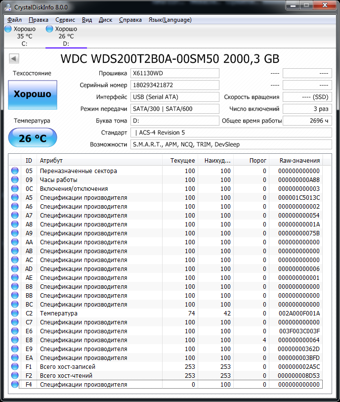The width and height of the screenshot is (340, 402).
Task: Click status icon of attribute AC
Action: (15, 260)
